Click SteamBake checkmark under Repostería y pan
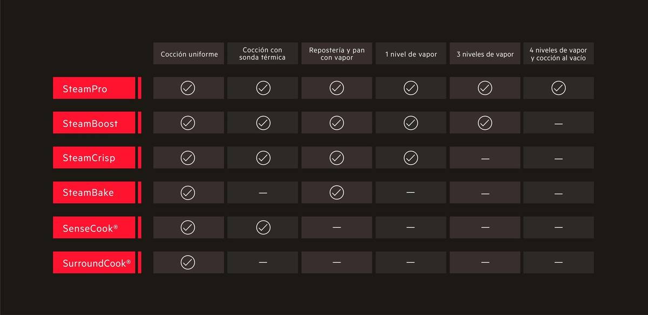Image resolution: width=648 pixels, height=315 pixels. 337,192
